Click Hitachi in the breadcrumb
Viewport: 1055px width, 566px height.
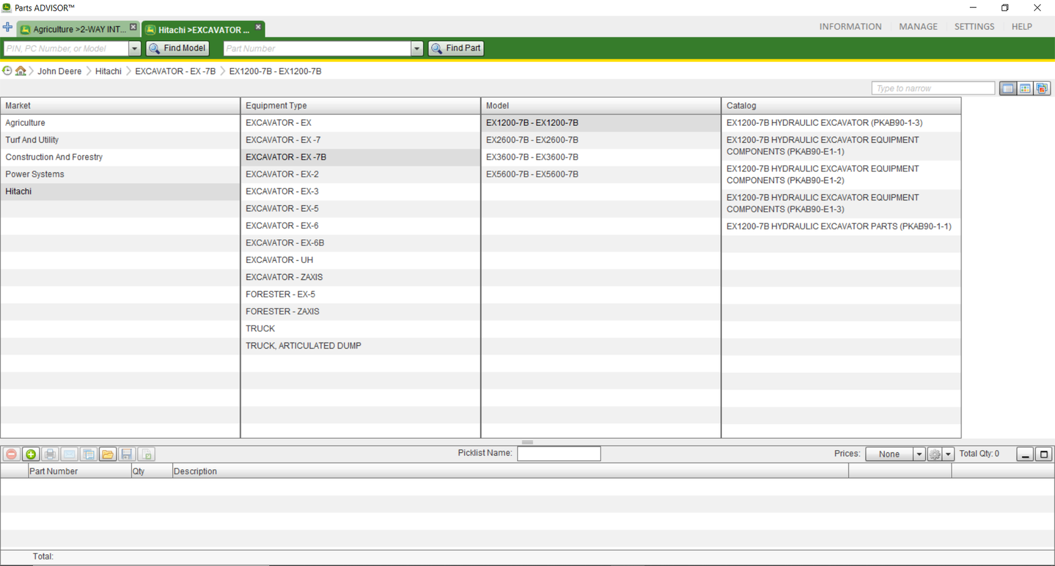(108, 71)
